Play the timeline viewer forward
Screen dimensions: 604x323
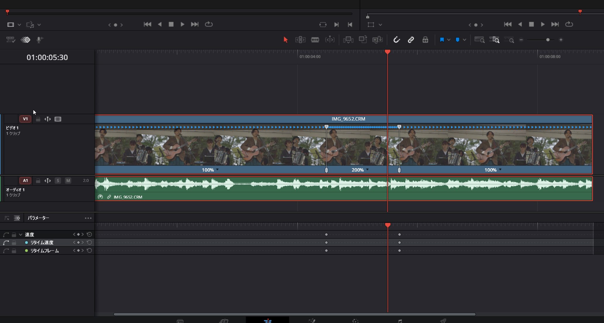(x=543, y=24)
